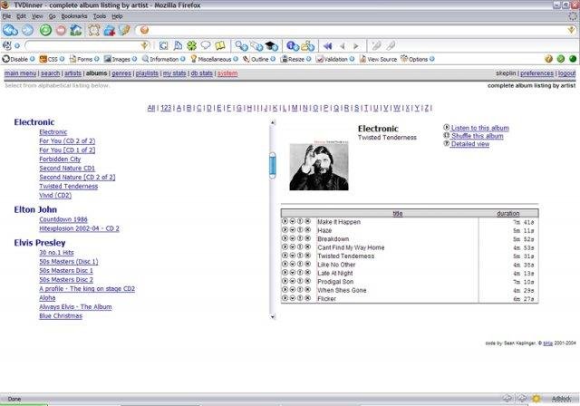
Task: Open the Twisted Tenderness album link
Action: (69, 186)
